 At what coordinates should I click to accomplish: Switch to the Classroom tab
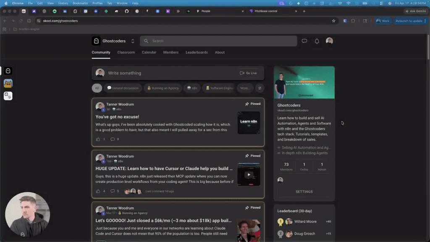(x=126, y=53)
